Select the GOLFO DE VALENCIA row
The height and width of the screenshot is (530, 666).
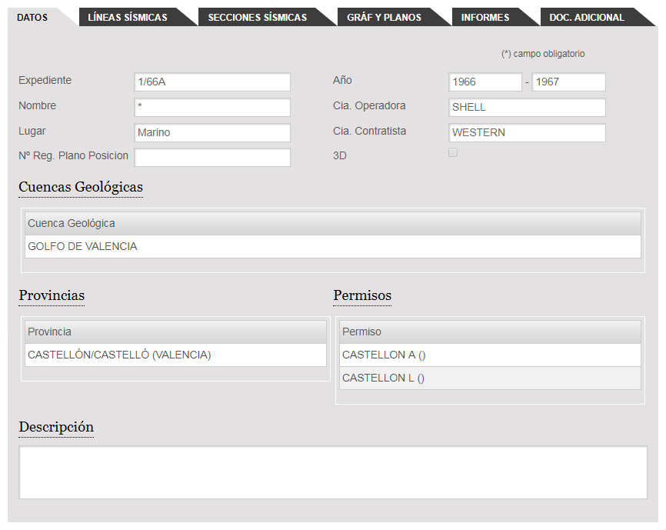pyautogui.click(x=332, y=247)
